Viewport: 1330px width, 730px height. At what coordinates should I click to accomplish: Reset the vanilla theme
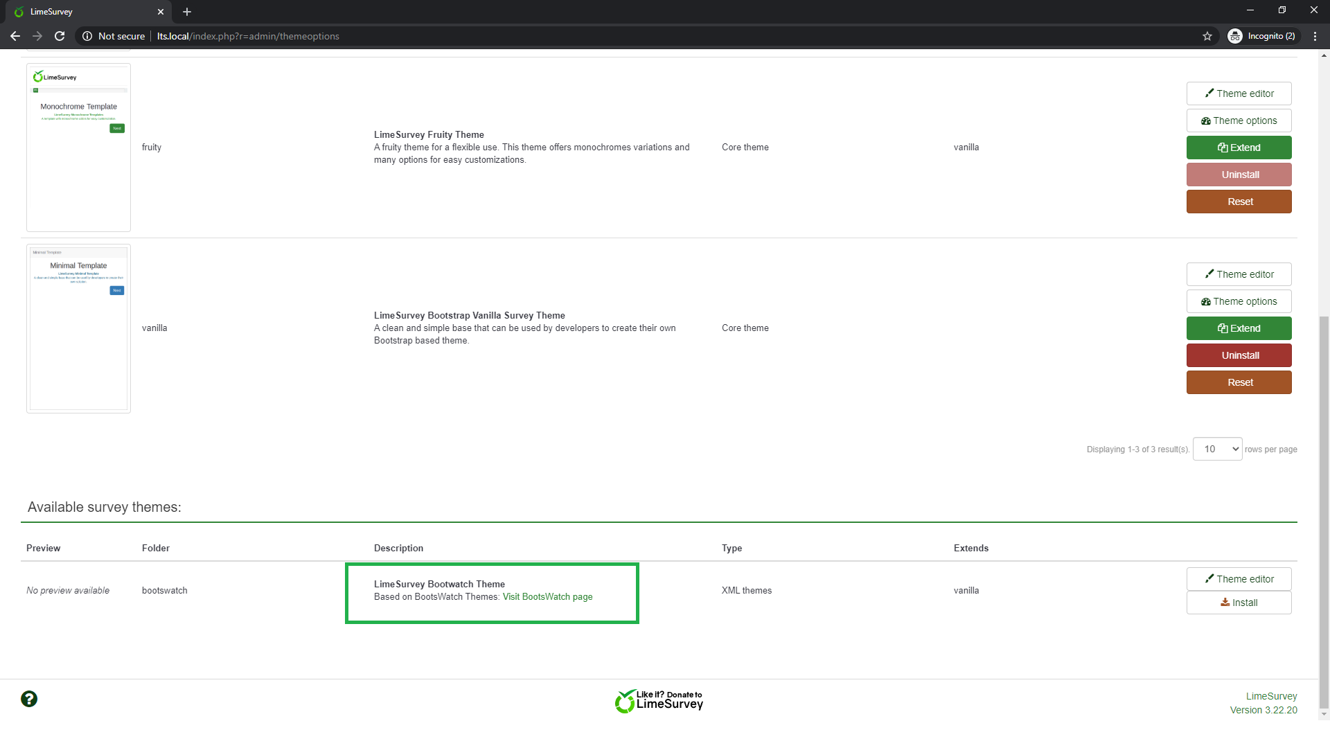(x=1239, y=382)
